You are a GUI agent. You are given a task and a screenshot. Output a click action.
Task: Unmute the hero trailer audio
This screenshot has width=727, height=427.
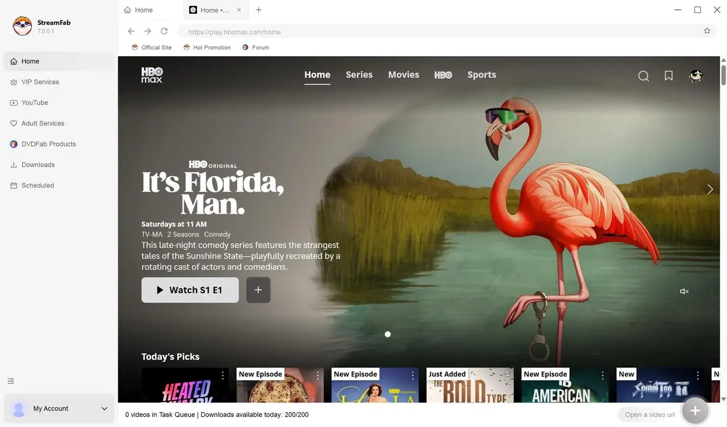[x=684, y=291]
